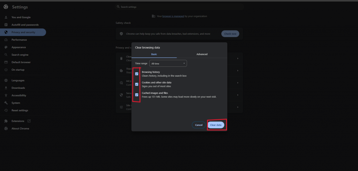Screen dimensions: 358x171
Task: Click into the Search settings field
Action: [x=179, y=7]
